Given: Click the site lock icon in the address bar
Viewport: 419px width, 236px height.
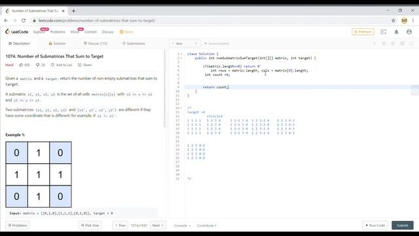Looking at the screenshot, I should [34, 20].
